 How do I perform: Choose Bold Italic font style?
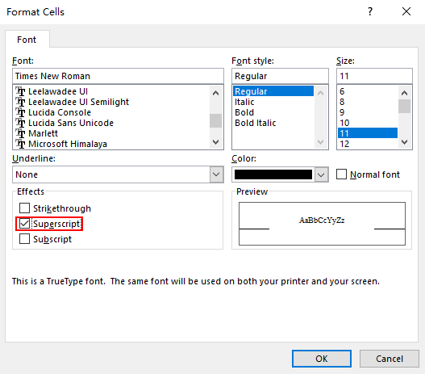point(256,123)
